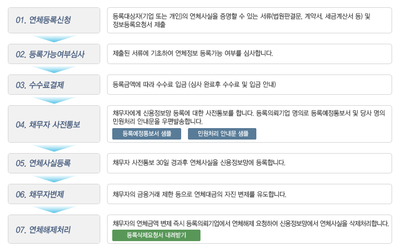Select step 01. 연체등록신청
Image resolution: width=402 pixels, height=251 pixels.
pyautogui.click(x=54, y=20)
